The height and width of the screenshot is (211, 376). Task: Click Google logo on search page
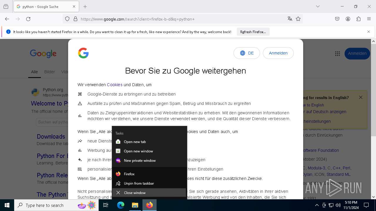[43, 54]
